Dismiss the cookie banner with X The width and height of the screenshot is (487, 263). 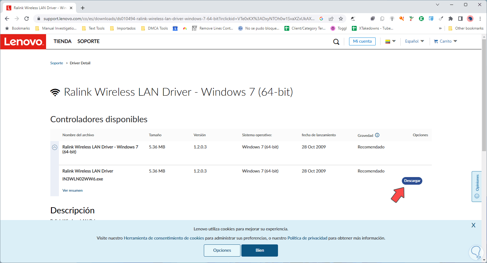(473, 225)
